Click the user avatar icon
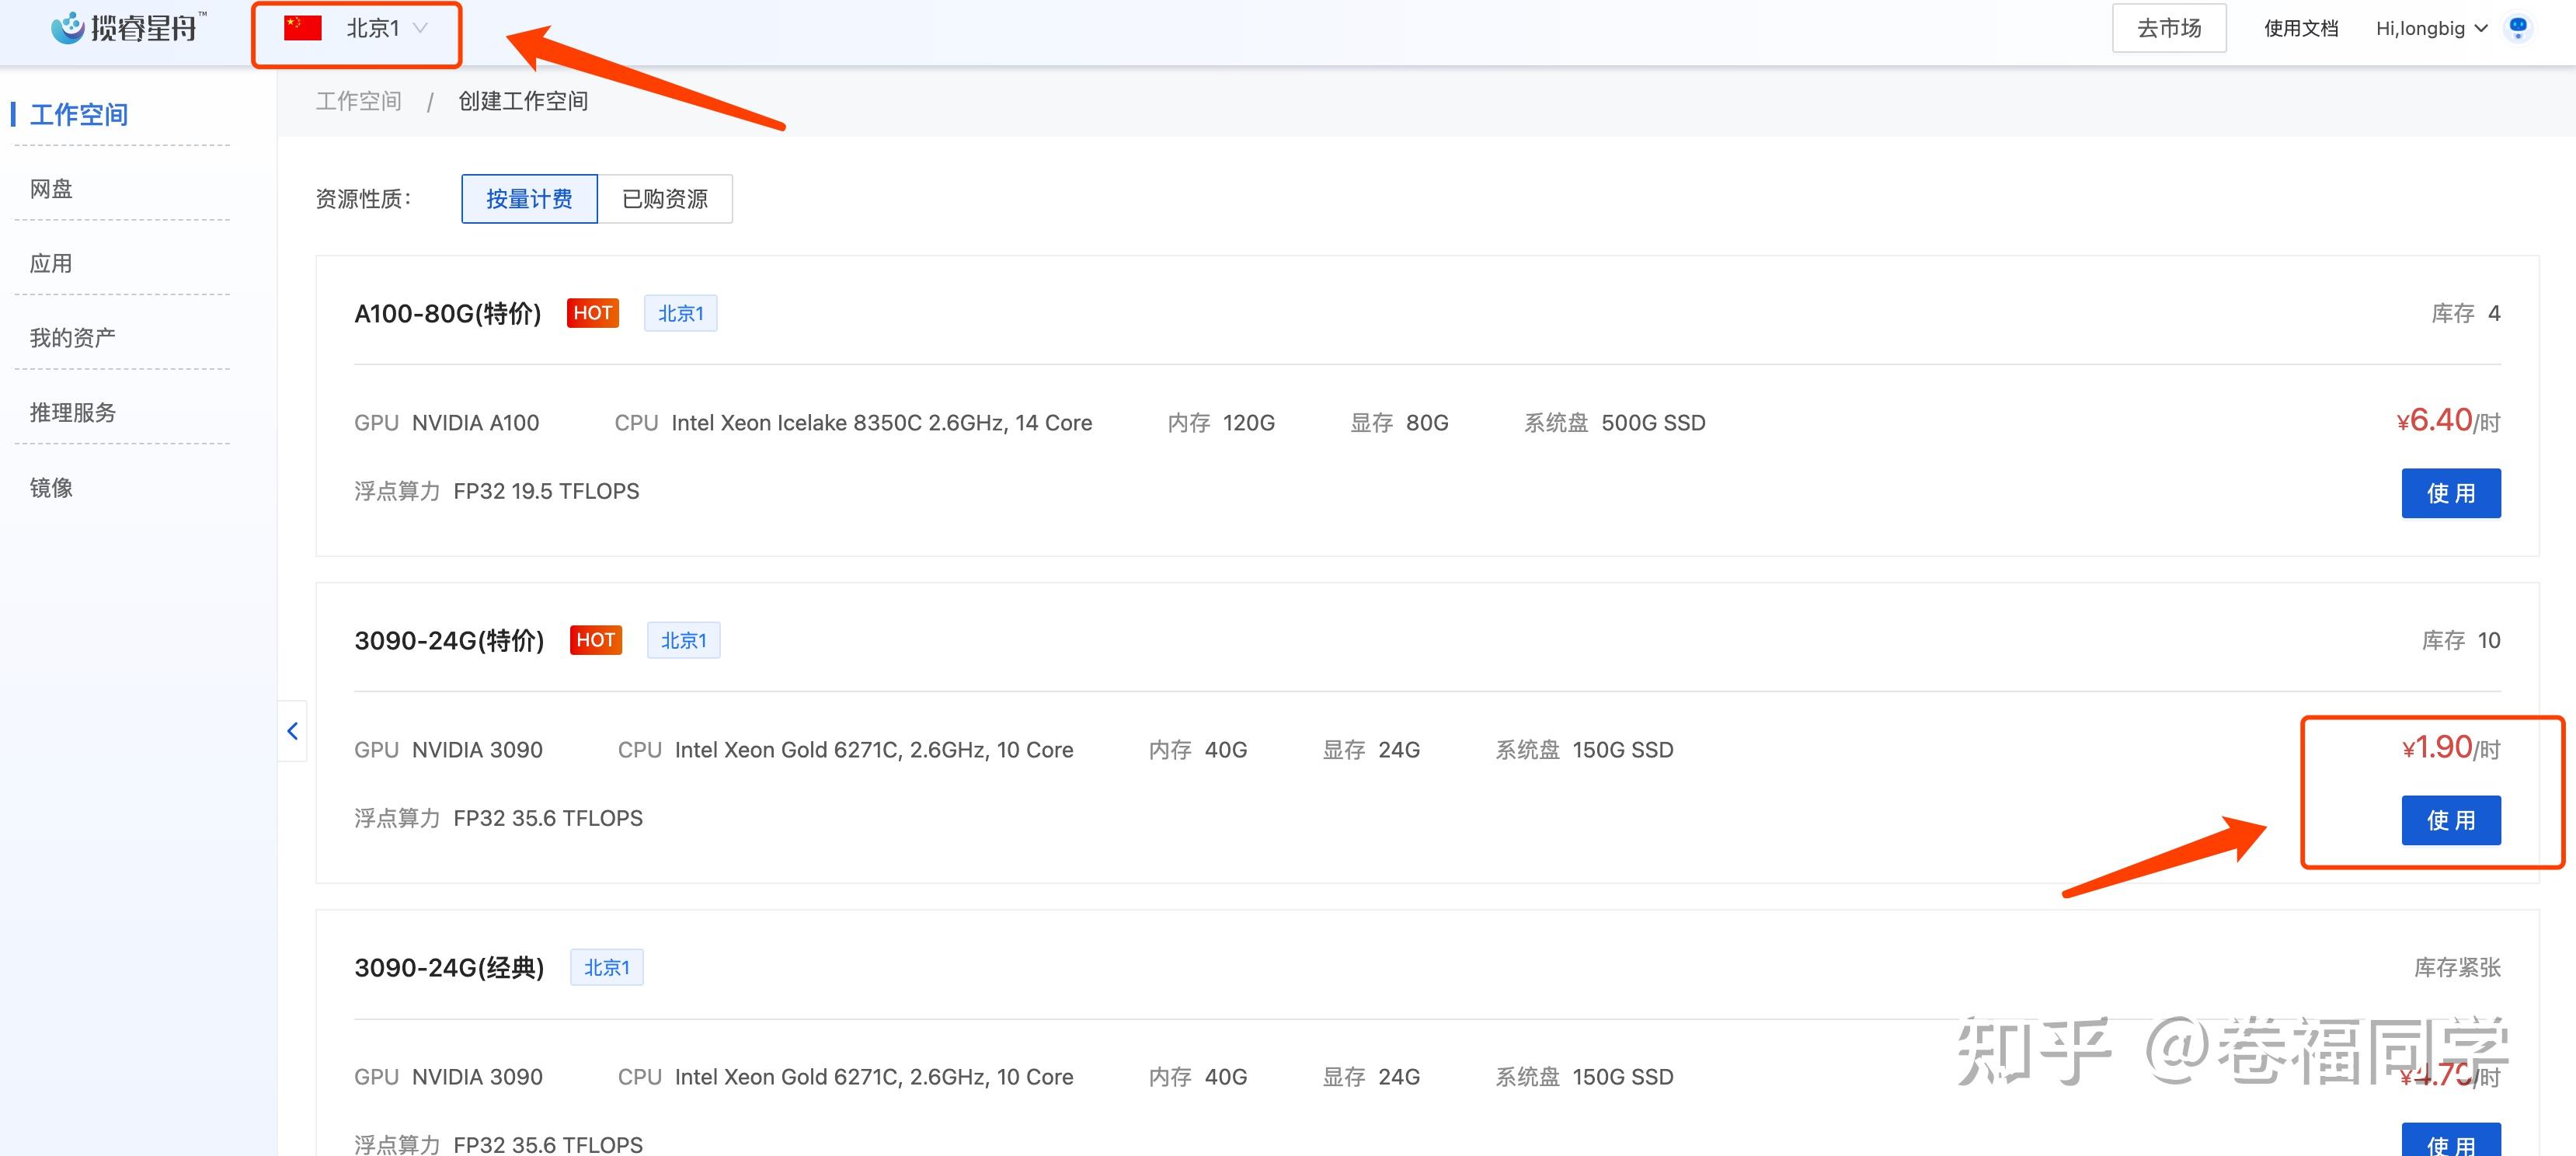This screenshot has height=1156, width=2576. click(2517, 28)
